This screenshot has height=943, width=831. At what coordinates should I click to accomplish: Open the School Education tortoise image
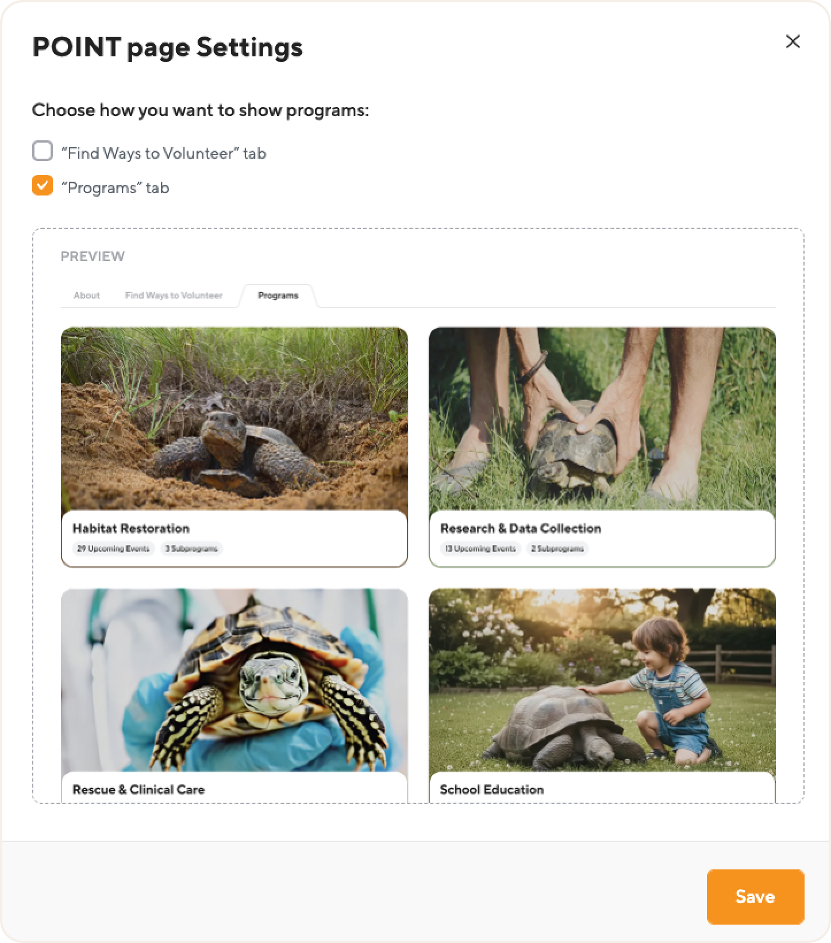[602, 680]
